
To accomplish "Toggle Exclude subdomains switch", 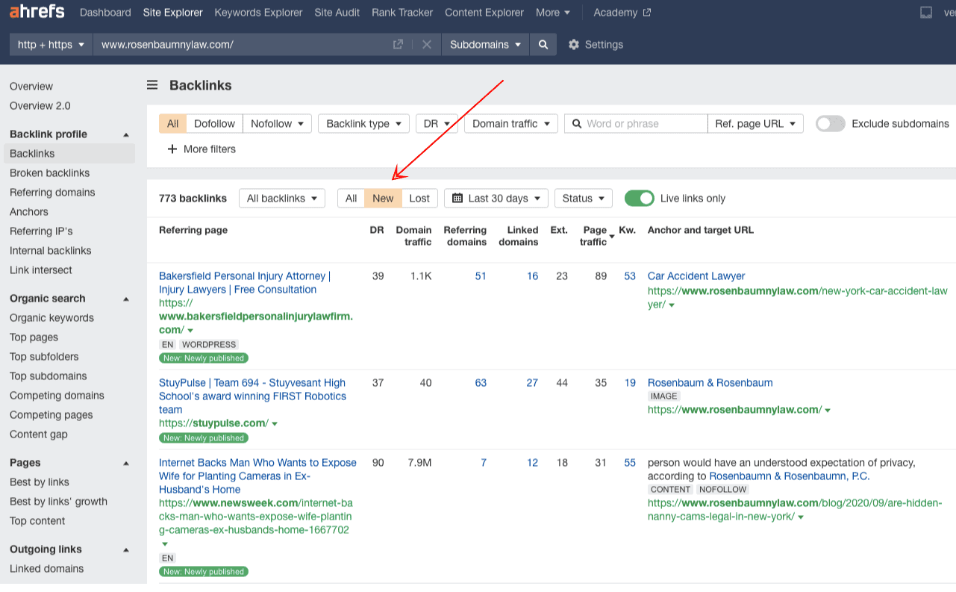I will 831,124.
